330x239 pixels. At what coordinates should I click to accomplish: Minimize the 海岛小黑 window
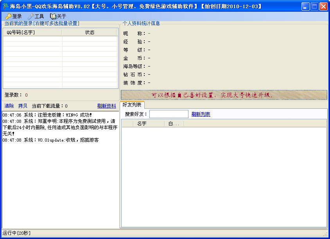[305, 6]
